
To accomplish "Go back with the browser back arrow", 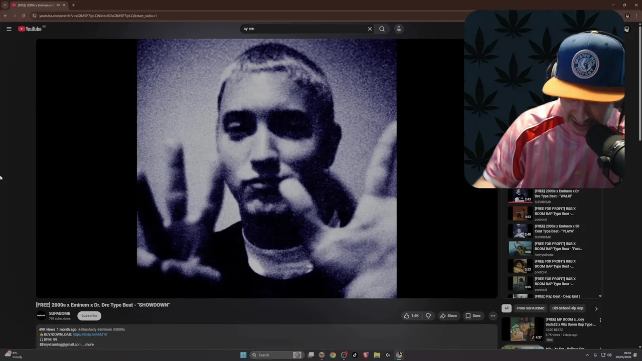I will point(6,16).
